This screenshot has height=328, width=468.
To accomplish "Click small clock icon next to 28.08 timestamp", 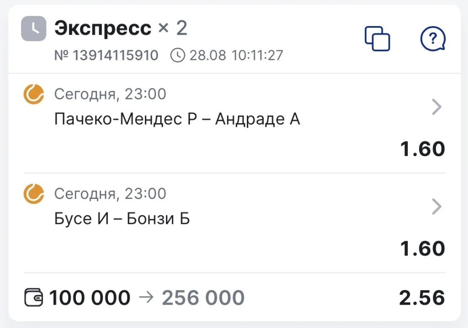I will coord(178,55).
